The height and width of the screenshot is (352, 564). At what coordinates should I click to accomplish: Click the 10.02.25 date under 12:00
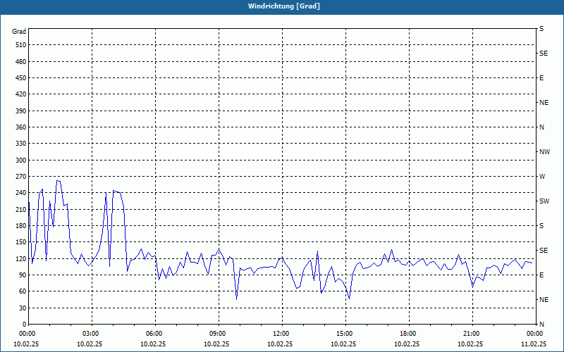[280, 344]
